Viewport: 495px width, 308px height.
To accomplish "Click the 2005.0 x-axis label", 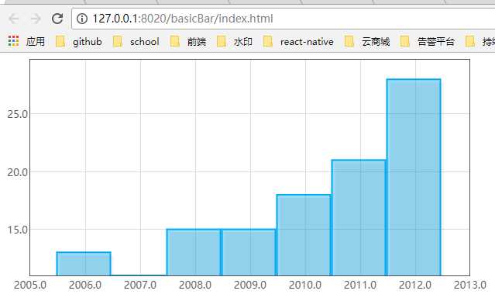I will click(x=30, y=285).
